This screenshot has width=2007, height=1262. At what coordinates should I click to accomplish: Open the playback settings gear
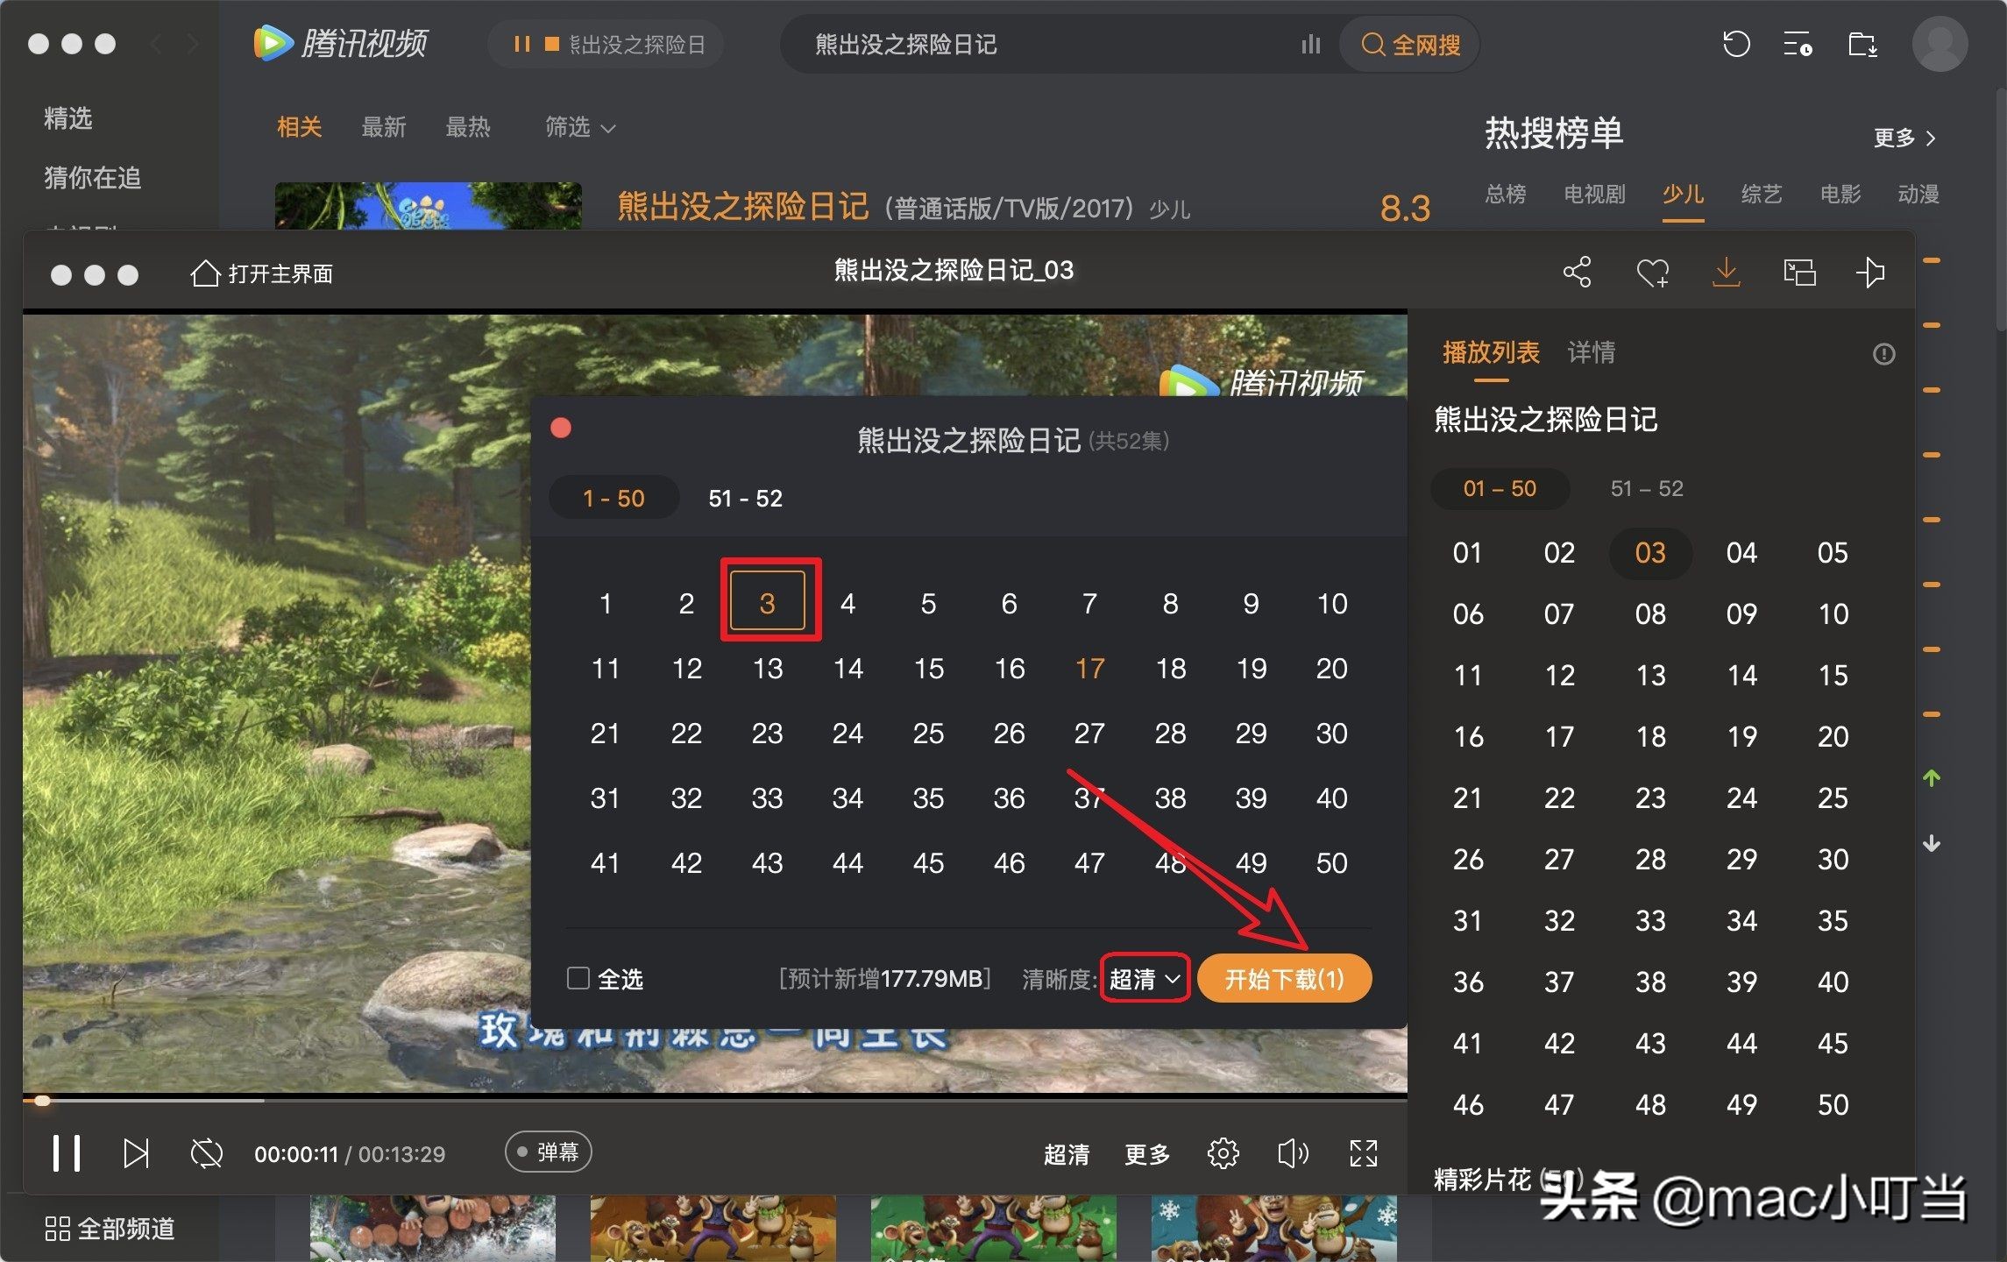point(1223,1153)
